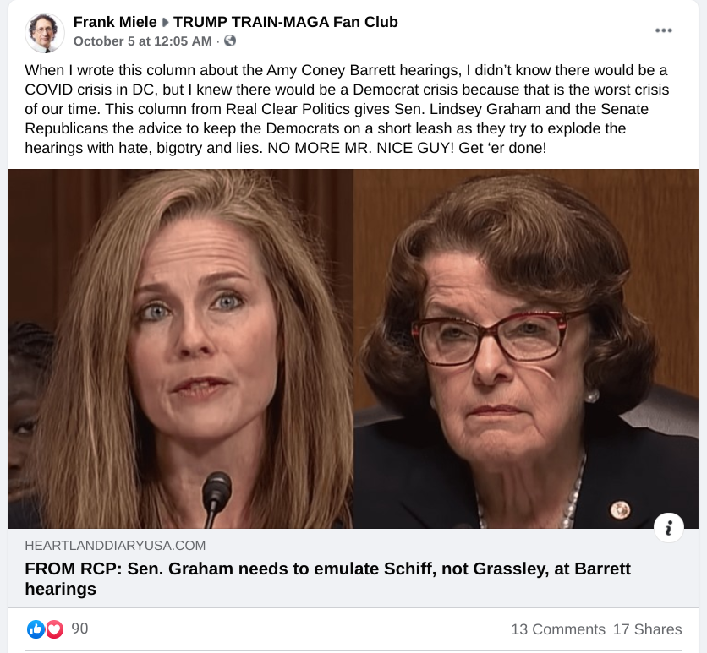The image size is (707, 653).
Task: Click the right photo of woman in glasses
Action: pos(525,348)
